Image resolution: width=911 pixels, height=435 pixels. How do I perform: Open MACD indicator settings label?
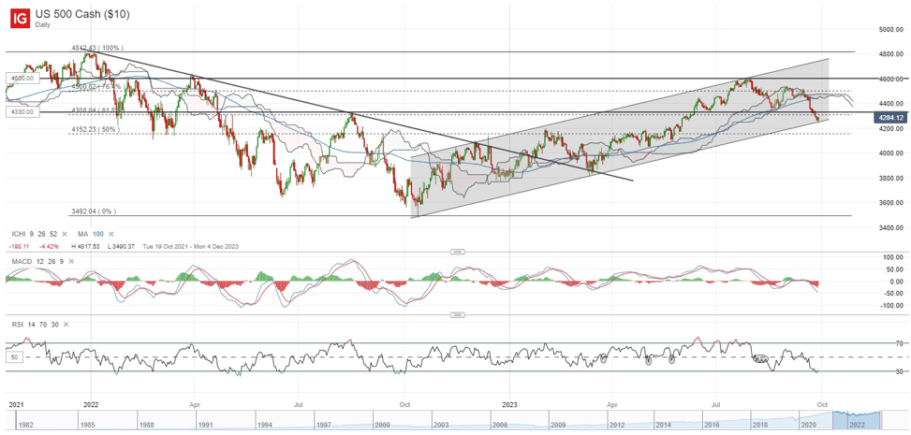22,262
